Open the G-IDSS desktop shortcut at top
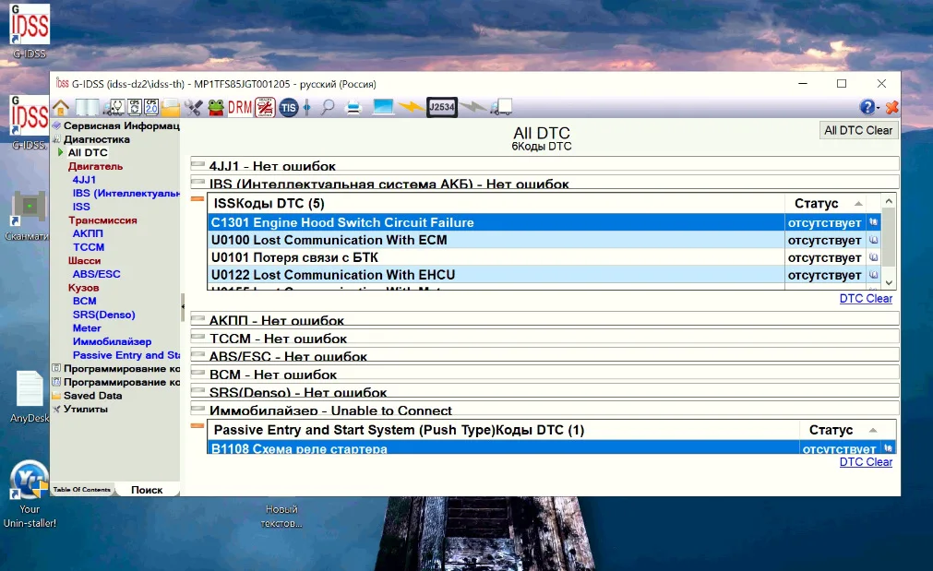This screenshot has width=933, height=571. pos(30,31)
